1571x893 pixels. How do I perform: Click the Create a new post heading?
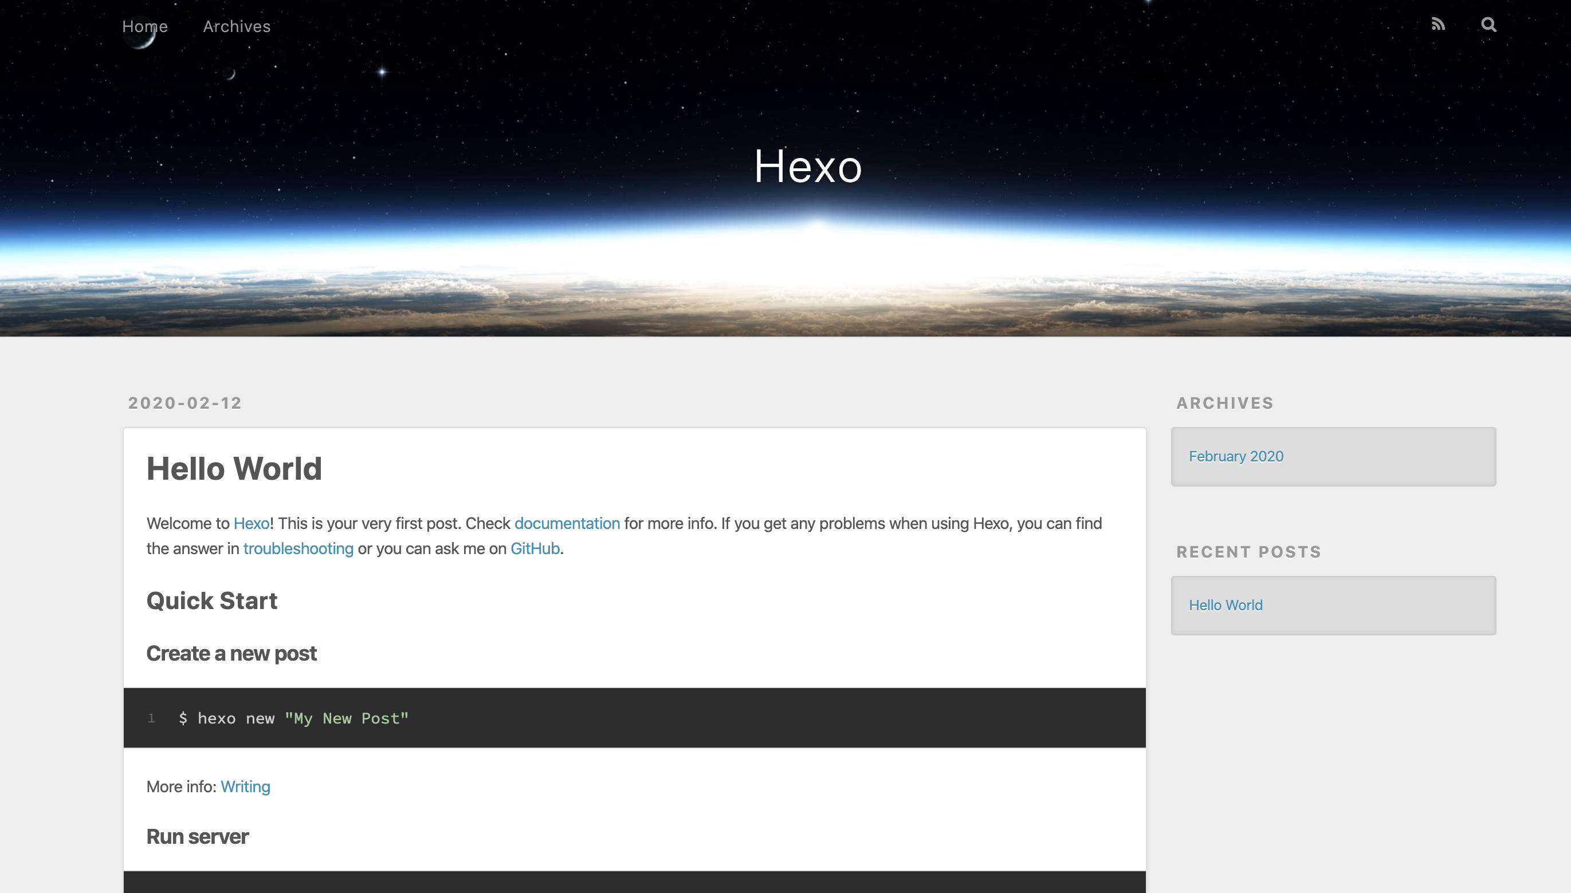[231, 653]
